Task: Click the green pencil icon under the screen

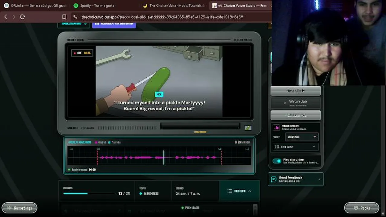Action: (248, 128)
